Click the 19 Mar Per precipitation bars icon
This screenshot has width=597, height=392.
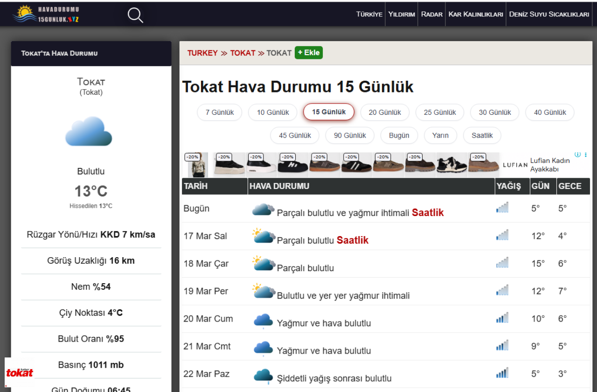(x=502, y=290)
